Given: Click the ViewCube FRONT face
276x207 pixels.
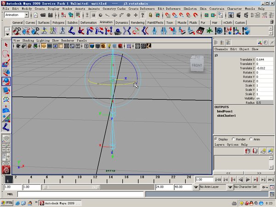Looking at the screenshot, I should (196, 66).
